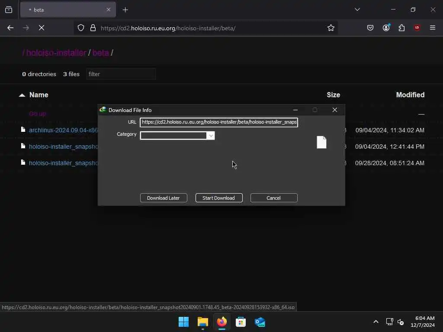Click the 09/04/2024, 12:41:44 PM timestamp
Image resolution: width=443 pixels, height=332 pixels.
click(x=390, y=147)
